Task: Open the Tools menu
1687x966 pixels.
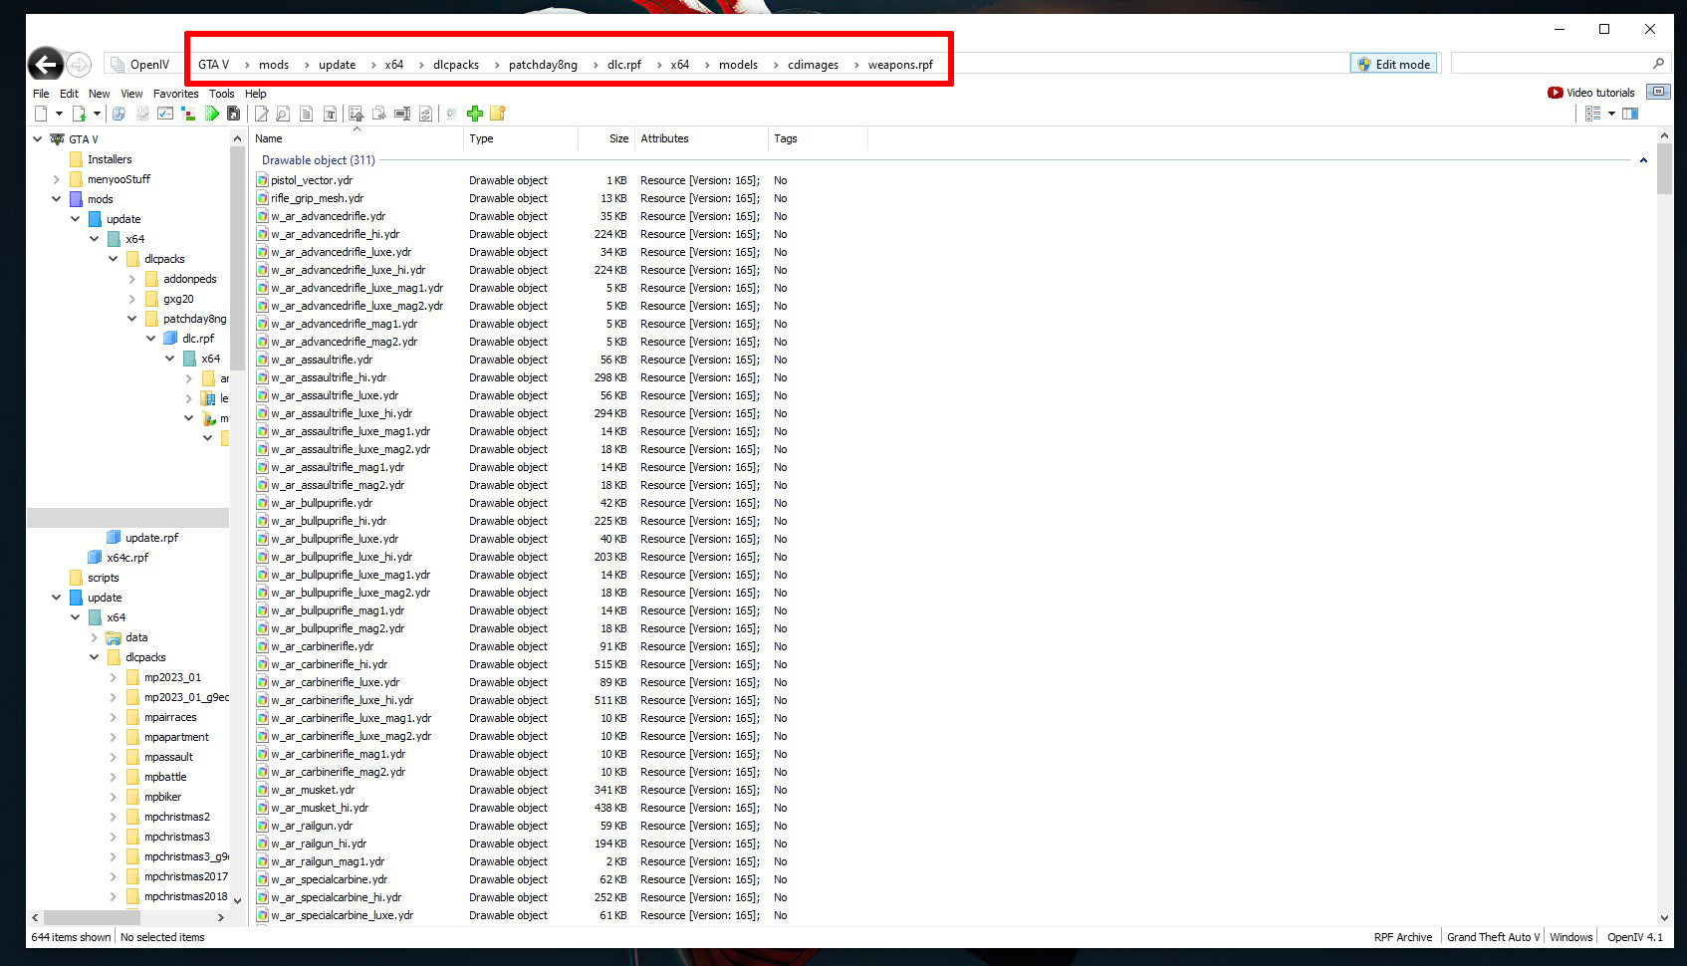Action: coord(221,94)
